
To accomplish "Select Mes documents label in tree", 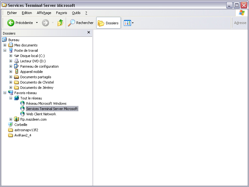I will [26, 45].
